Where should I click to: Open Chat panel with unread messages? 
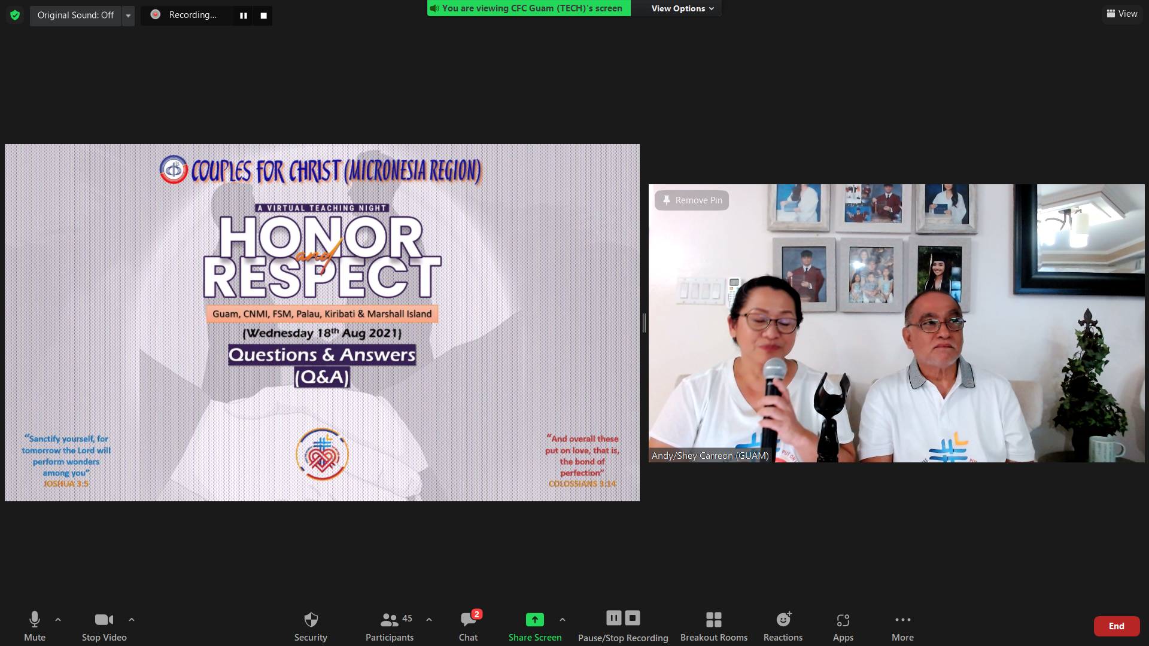tap(469, 626)
